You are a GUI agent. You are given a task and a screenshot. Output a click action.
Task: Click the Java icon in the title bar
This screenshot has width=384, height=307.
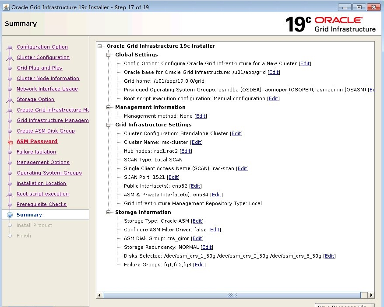6,7
